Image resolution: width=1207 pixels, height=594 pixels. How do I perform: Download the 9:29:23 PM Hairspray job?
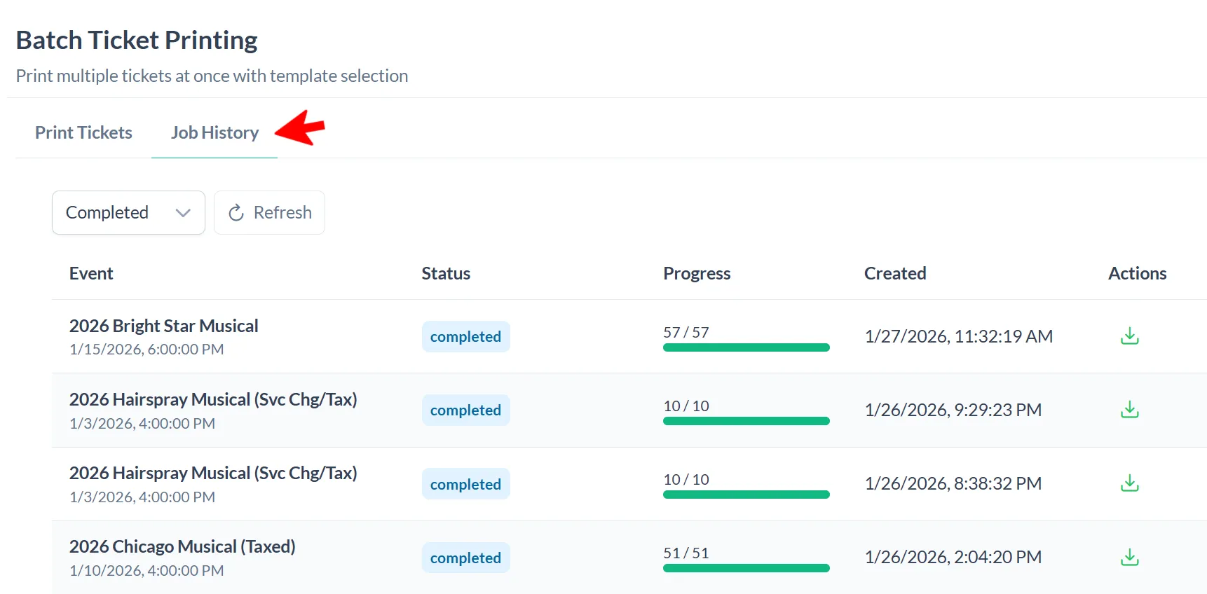tap(1129, 410)
